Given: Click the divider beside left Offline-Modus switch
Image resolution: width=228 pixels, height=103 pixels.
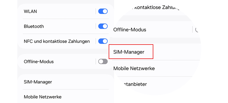Looking at the screenshot, I should (x=95, y=62).
